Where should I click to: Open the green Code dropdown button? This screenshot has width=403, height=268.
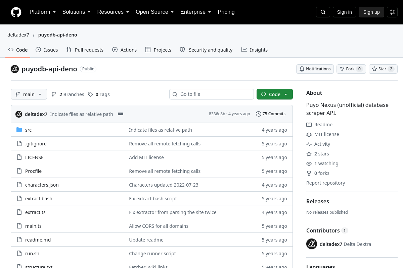tap(275, 94)
